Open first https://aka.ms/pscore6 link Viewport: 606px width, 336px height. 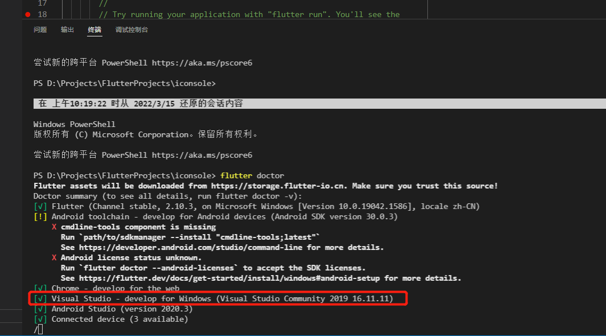[202, 63]
